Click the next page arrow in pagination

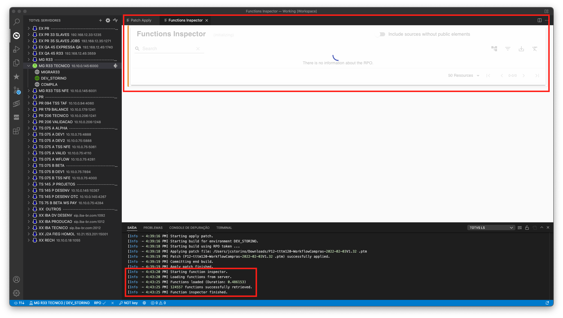click(524, 75)
